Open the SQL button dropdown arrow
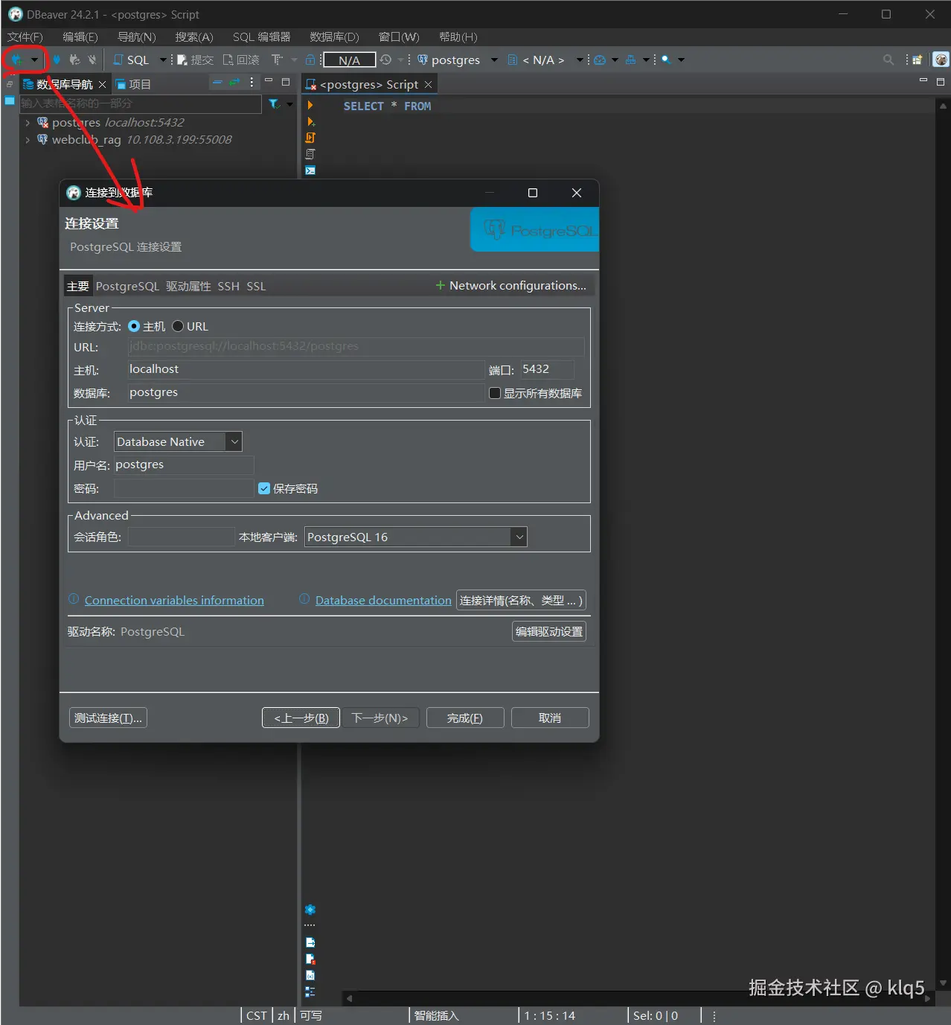 (163, 60)
